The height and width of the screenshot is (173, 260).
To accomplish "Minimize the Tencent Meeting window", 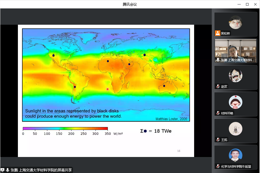I will [x=239, y=4].
